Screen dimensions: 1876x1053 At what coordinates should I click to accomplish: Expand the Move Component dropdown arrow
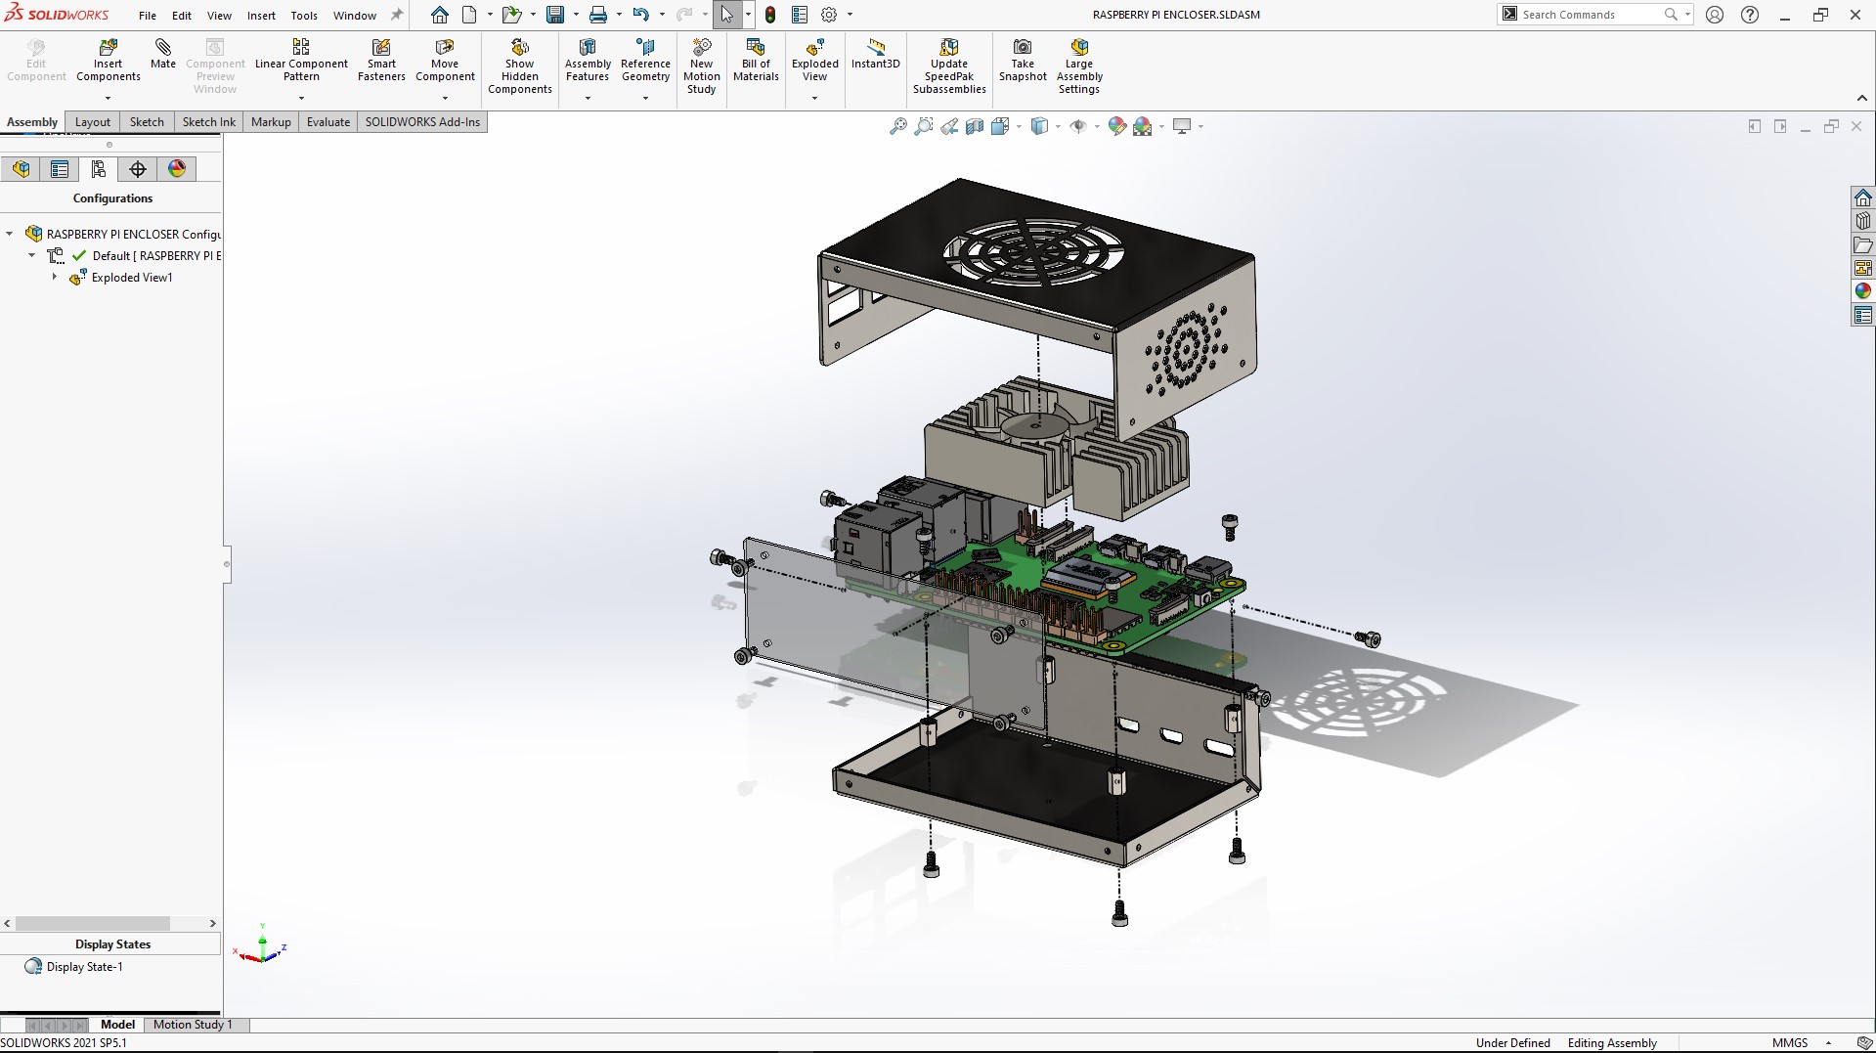click(445, 98)
